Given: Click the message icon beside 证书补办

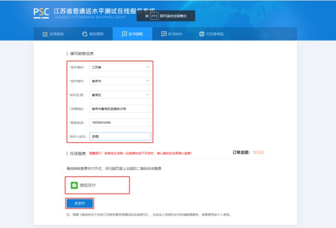Looking at the screenshot, I should click(x=164, y=34).
